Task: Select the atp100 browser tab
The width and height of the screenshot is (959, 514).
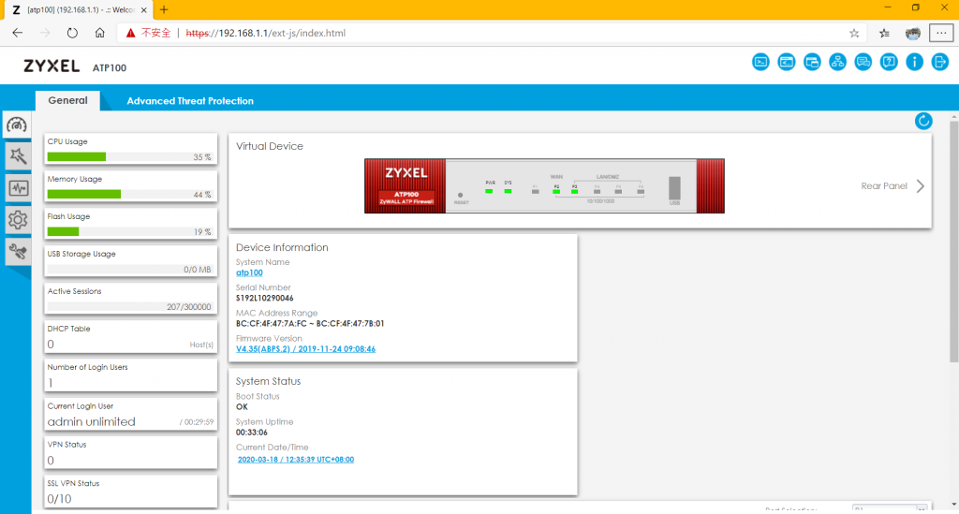Action: pos(77,9)
